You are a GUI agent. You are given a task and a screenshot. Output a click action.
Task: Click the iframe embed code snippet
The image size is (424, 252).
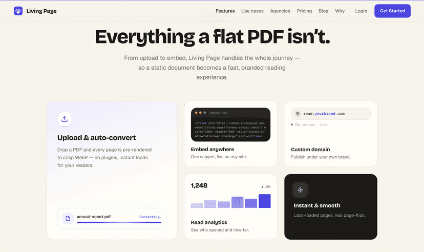tap(230, 130)
